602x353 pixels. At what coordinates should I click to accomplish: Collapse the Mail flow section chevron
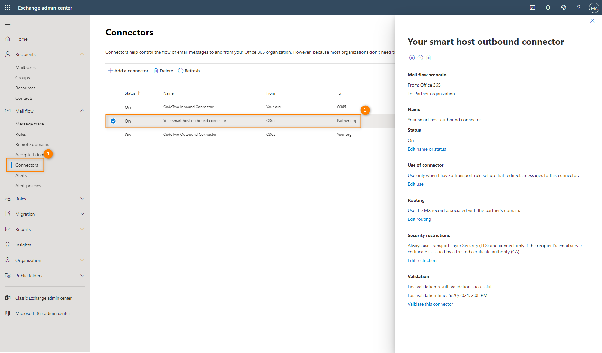click(82, 111)
